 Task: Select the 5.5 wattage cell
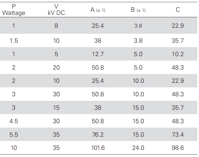[14, 135]
